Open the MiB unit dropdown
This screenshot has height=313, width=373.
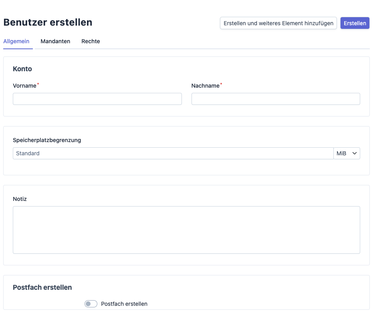click(x=347, y=153)
